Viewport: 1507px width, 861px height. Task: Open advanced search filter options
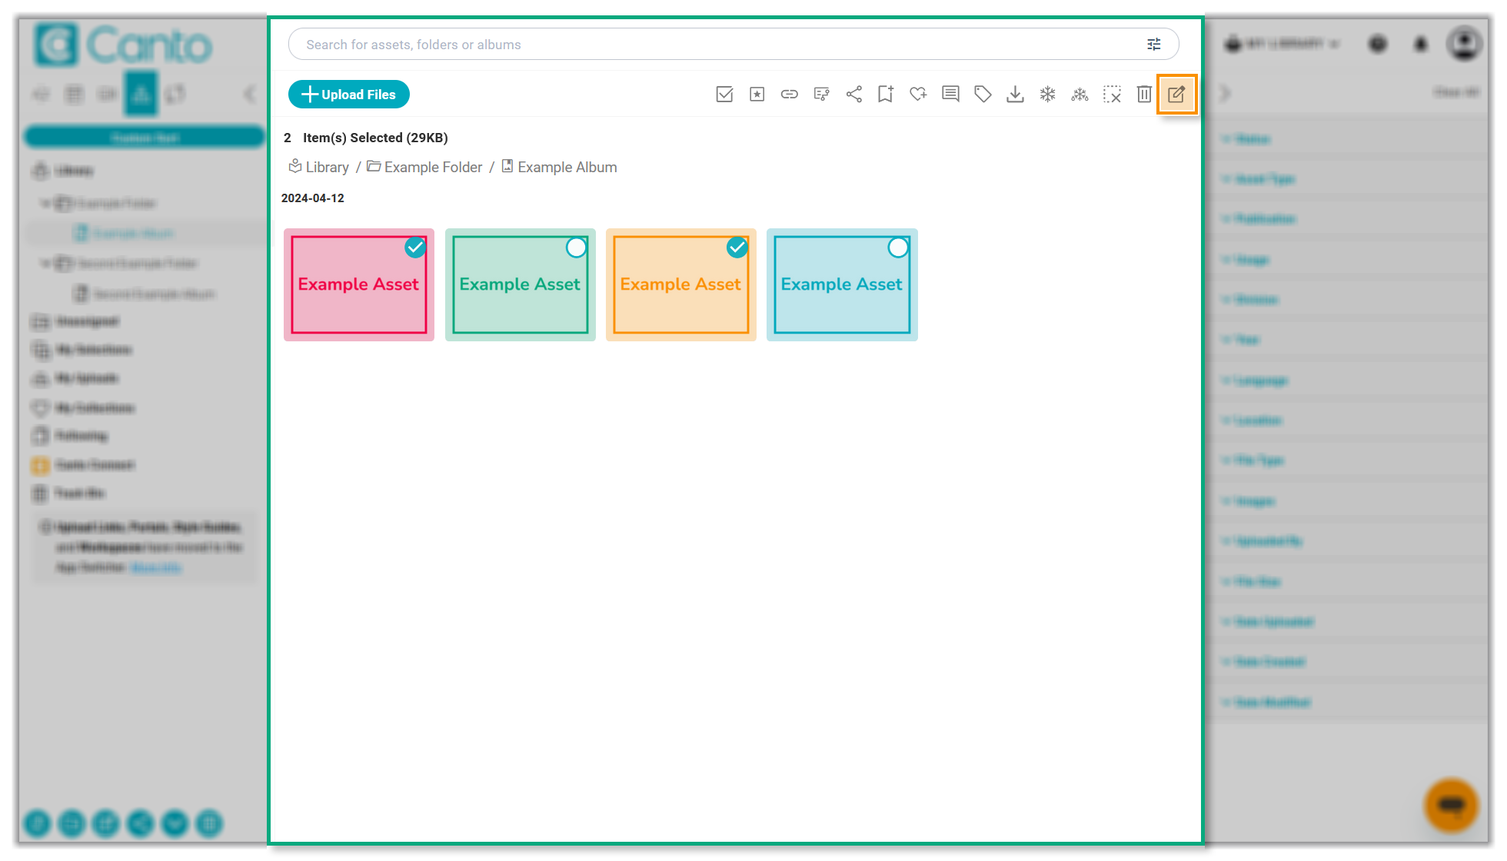pyautogui.click(x=1153, y=44)
